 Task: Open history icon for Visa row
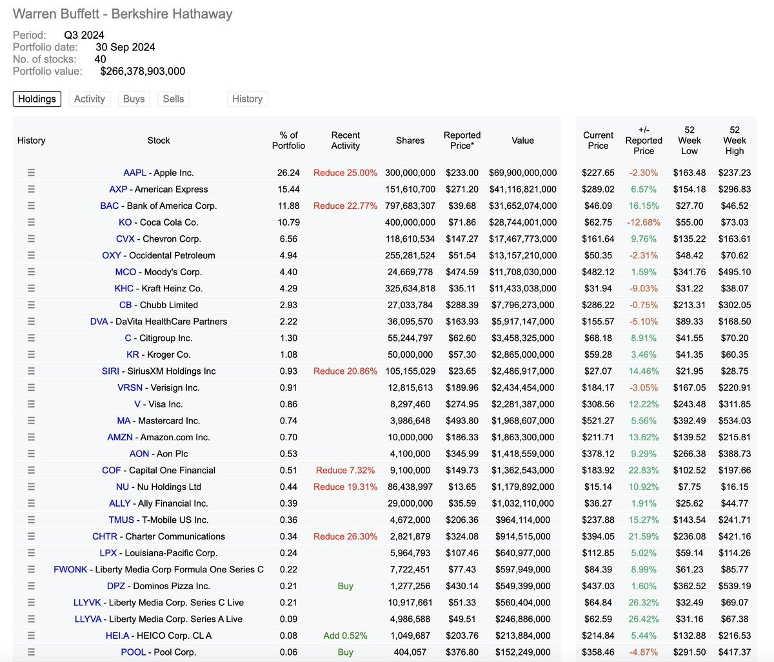pyautogui.click(x=31, y=404)
